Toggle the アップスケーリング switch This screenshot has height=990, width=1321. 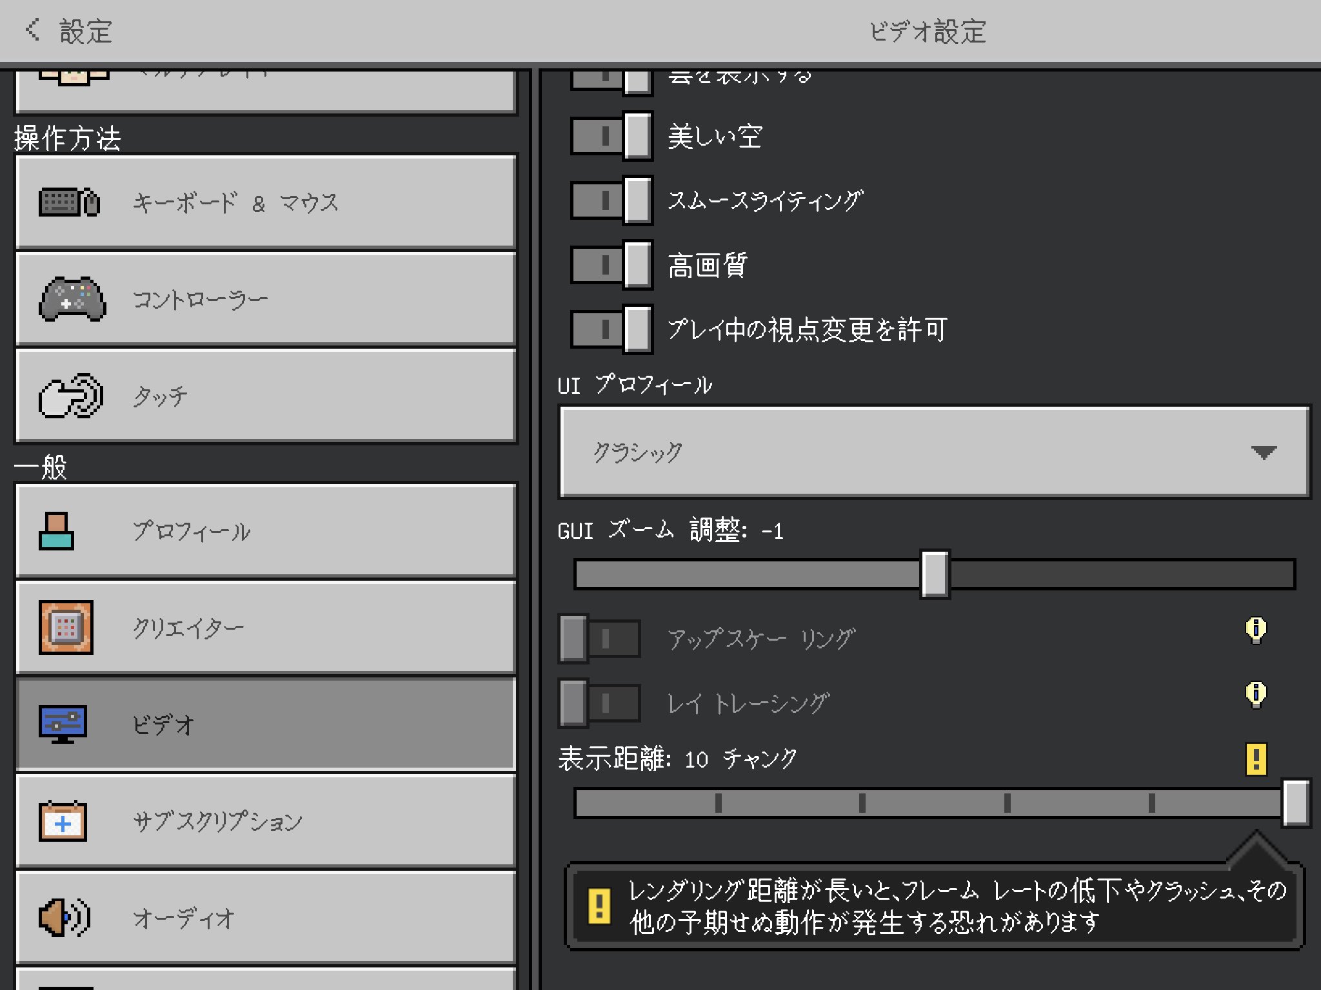pyautogui.click(x=599, y=639)
